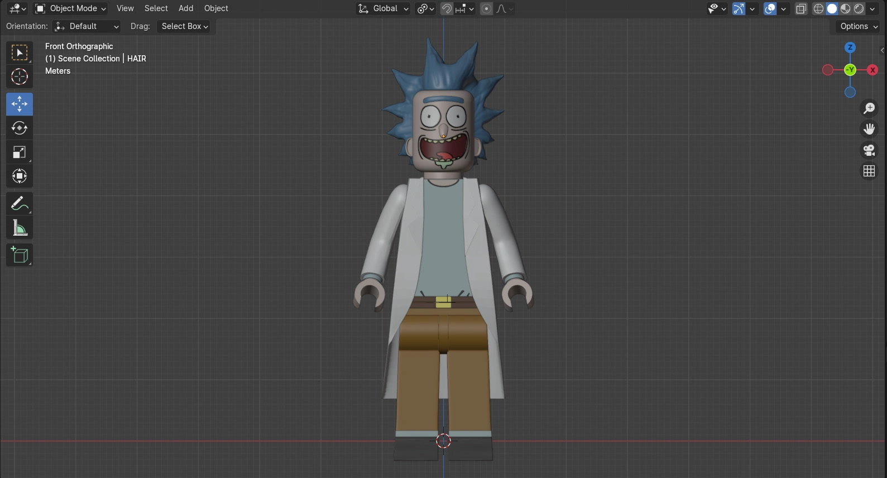887x478 pixels.
Task: Switch to wireframe viewport shading
Action: (x=818, y=8)
